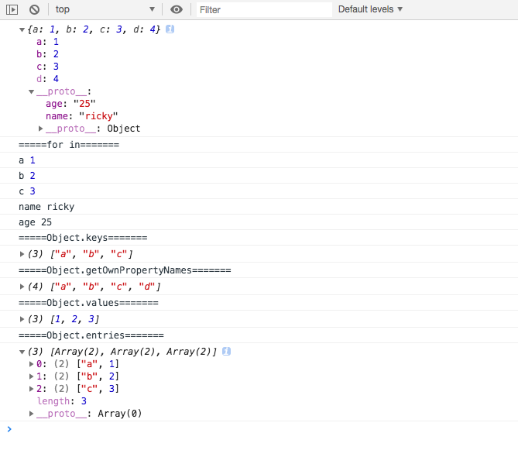Image resolution: width=518 pixels, height=464 pixels.
Task: Select the property row c: 3
Action: tap(47, 67)
